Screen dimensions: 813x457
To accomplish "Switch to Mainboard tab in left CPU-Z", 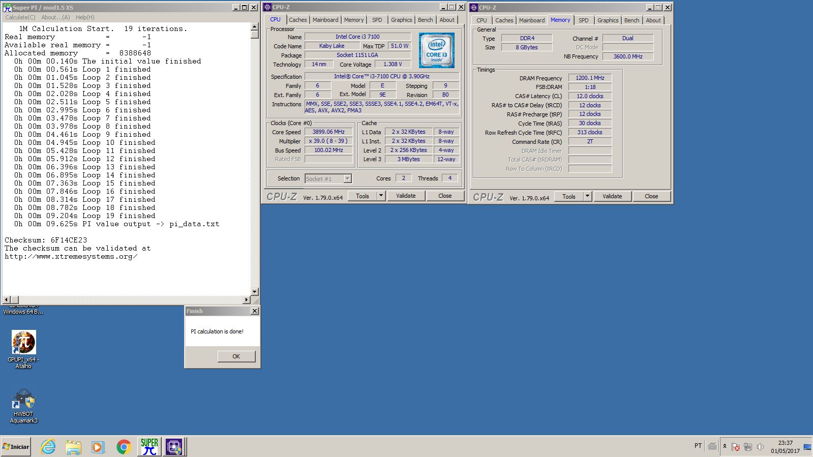I will pos(325,20).
